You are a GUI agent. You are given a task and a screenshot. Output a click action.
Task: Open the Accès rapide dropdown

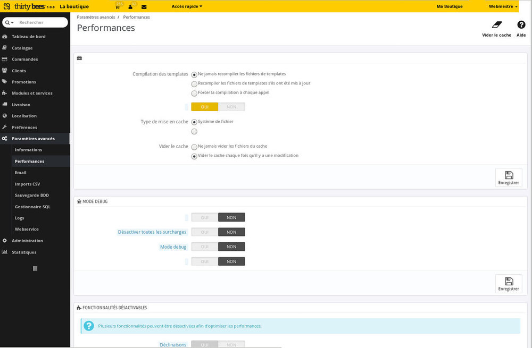[187, 6]
